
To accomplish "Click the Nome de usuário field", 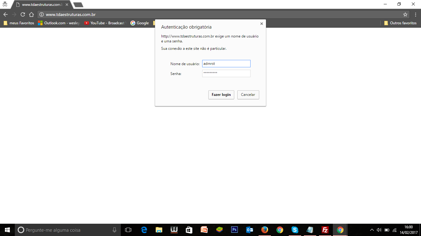I will tap(226, 64).
